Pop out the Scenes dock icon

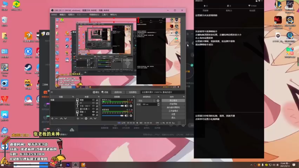click(x=73, y=97)
